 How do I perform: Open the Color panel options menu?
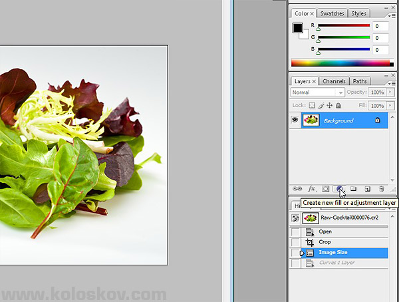392,16
